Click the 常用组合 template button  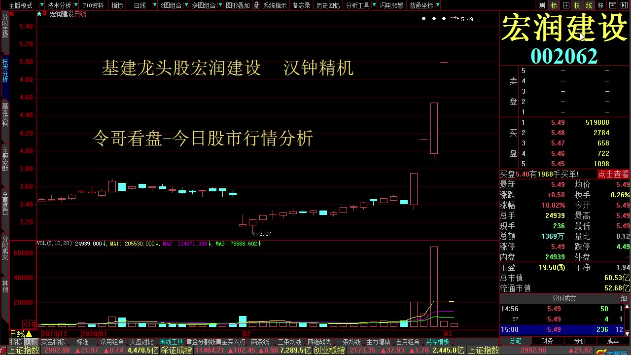[x=112, y=342]
